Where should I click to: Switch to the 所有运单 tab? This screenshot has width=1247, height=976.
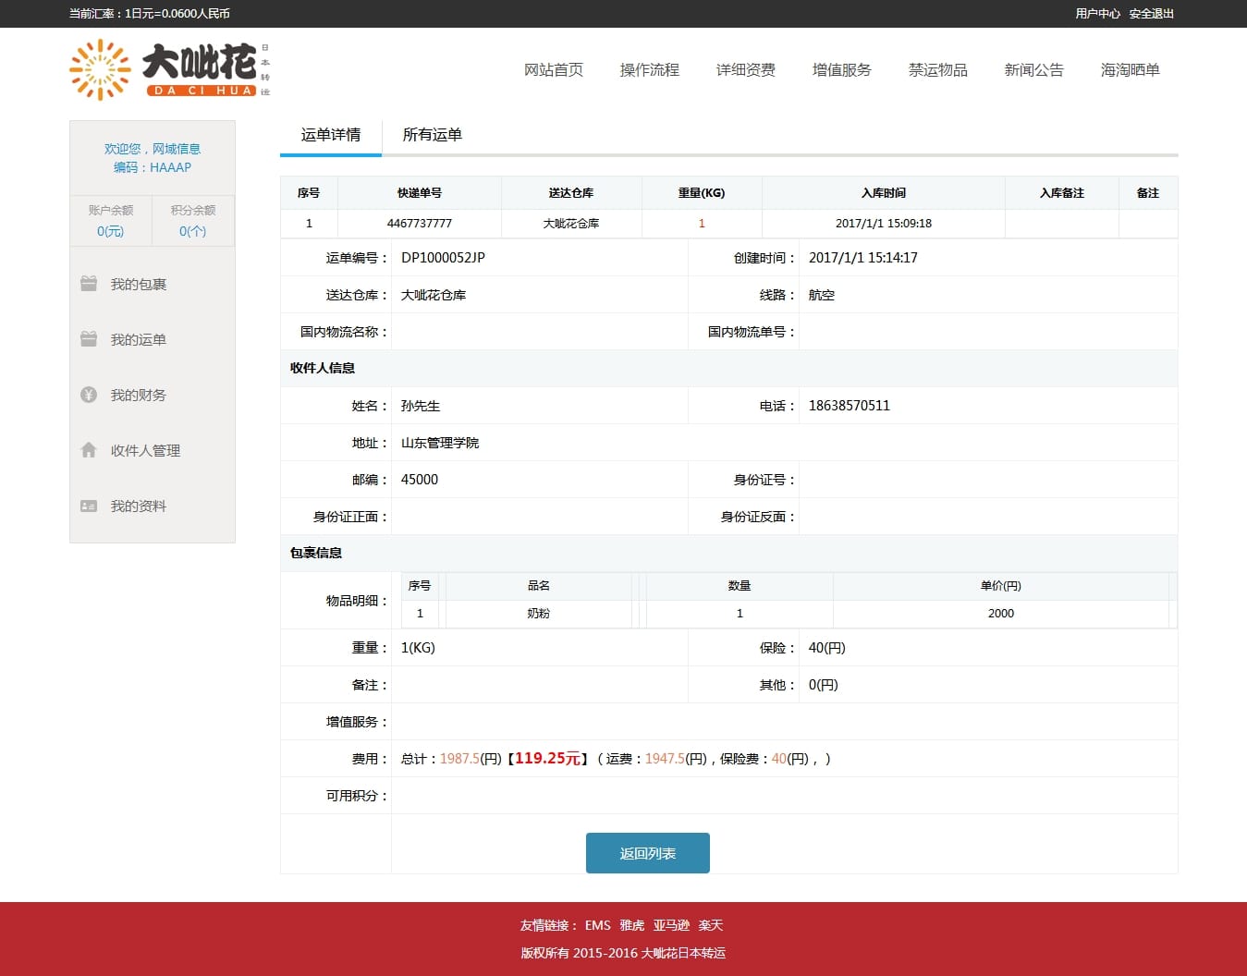click(x=433, y=135)
